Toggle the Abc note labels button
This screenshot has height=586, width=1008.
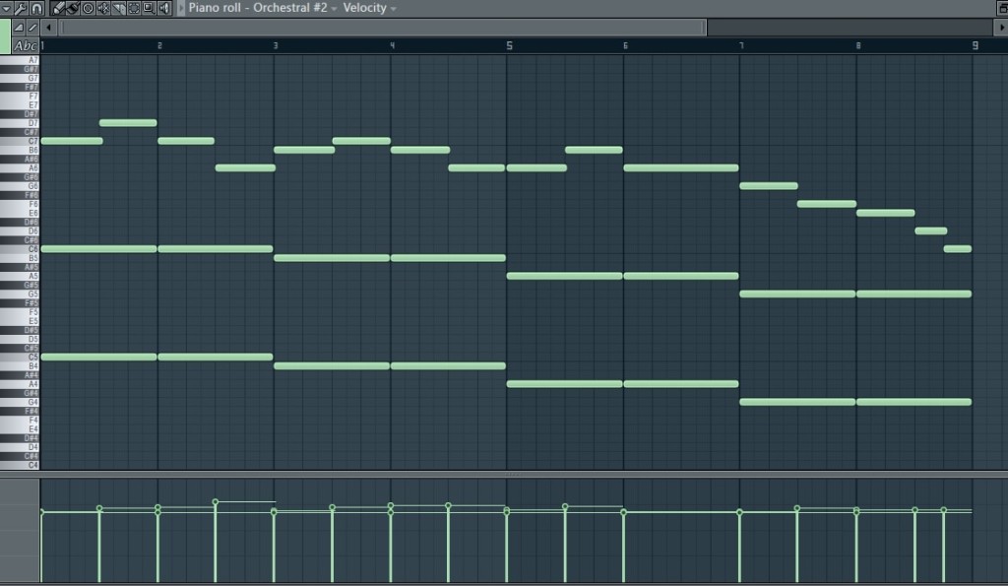coord(27,46)
